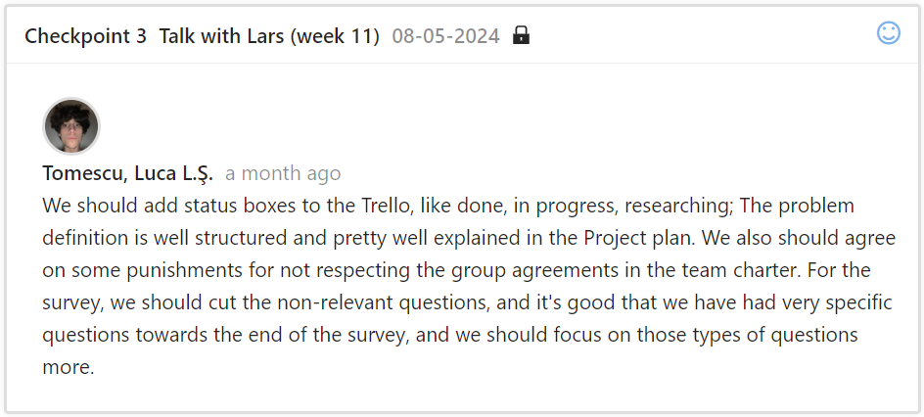Click the "Checkpoint 3" heading label

point(85,36)
